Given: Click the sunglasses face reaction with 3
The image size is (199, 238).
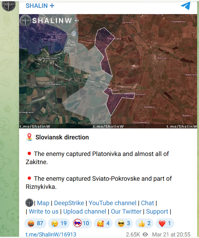Looking at the screenshot, I should pyautogui.click(x=124, y=223).
